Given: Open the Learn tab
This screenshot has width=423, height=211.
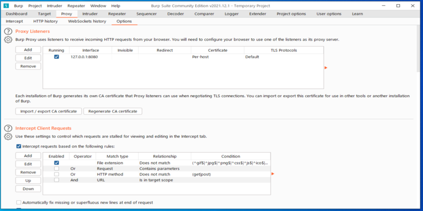Looking at the screenshot, I should [x=357, y=14].
